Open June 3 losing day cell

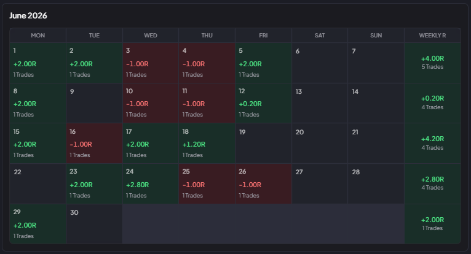click(151, 63)
